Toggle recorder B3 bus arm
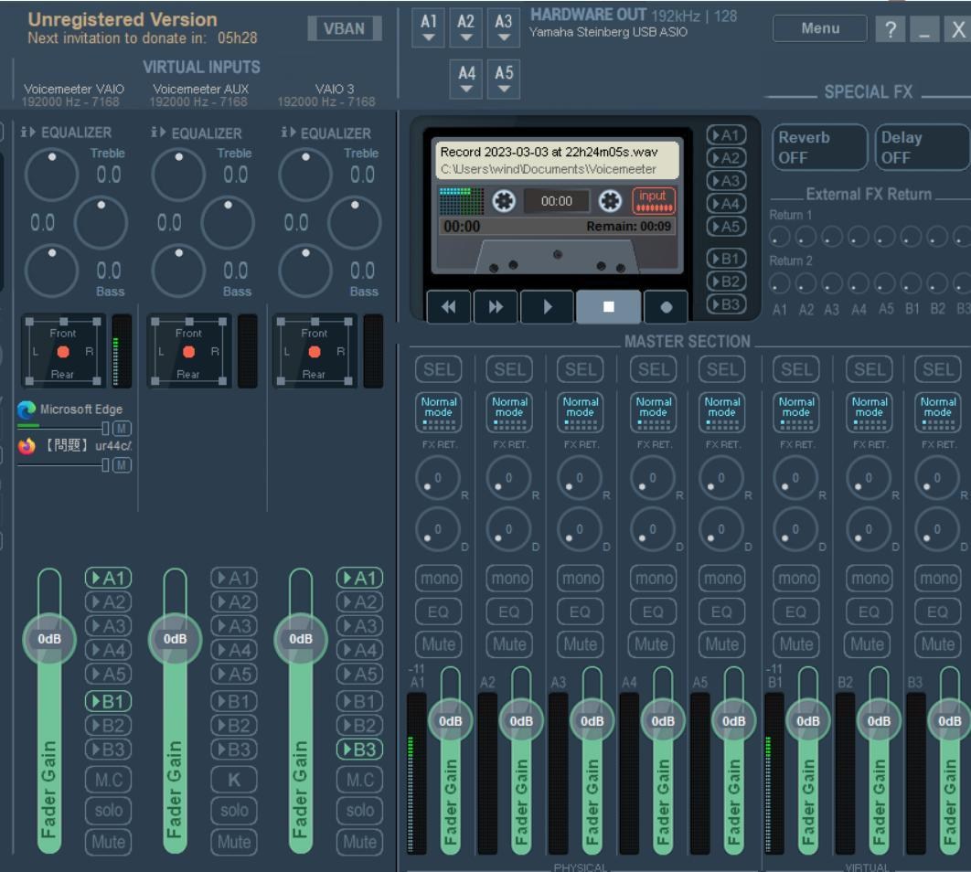Image resolution: width=971 pixels, height=872 pixels. tap(726, 304)
